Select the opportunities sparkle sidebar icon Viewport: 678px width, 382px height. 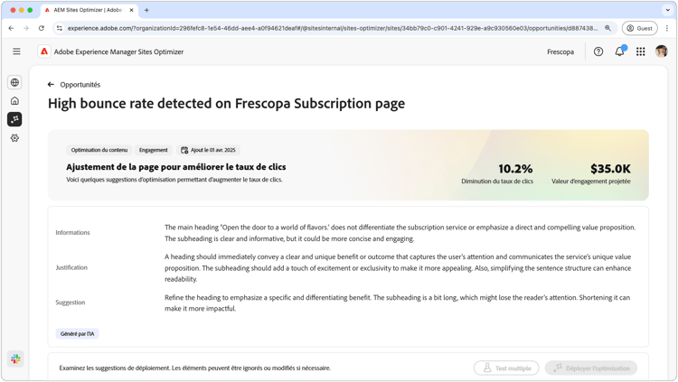coord(14,119)
